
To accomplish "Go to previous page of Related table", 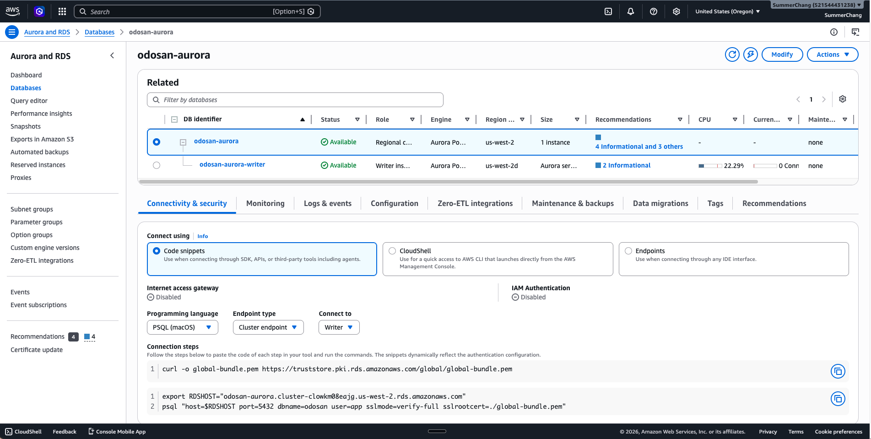I will click(798, 99).
